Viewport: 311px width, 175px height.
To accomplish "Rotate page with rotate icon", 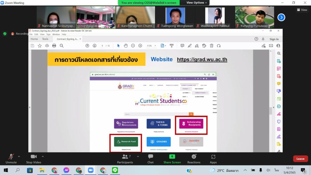I will 219,46.
